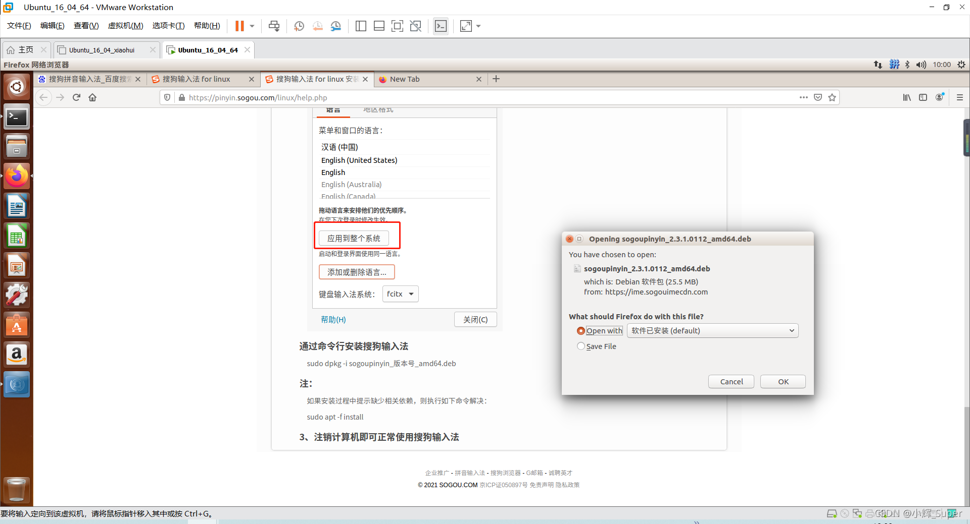Image resolution: width=970 pixels, height=524 pixels.
Task: Open the Trash from the launcher
Action: pyautogui.click(x=17, y=489)
